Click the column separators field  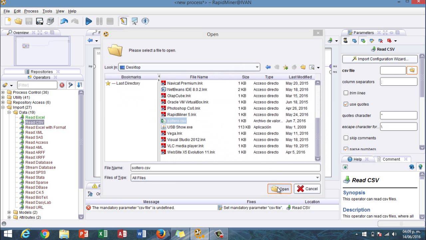(399, 82)
